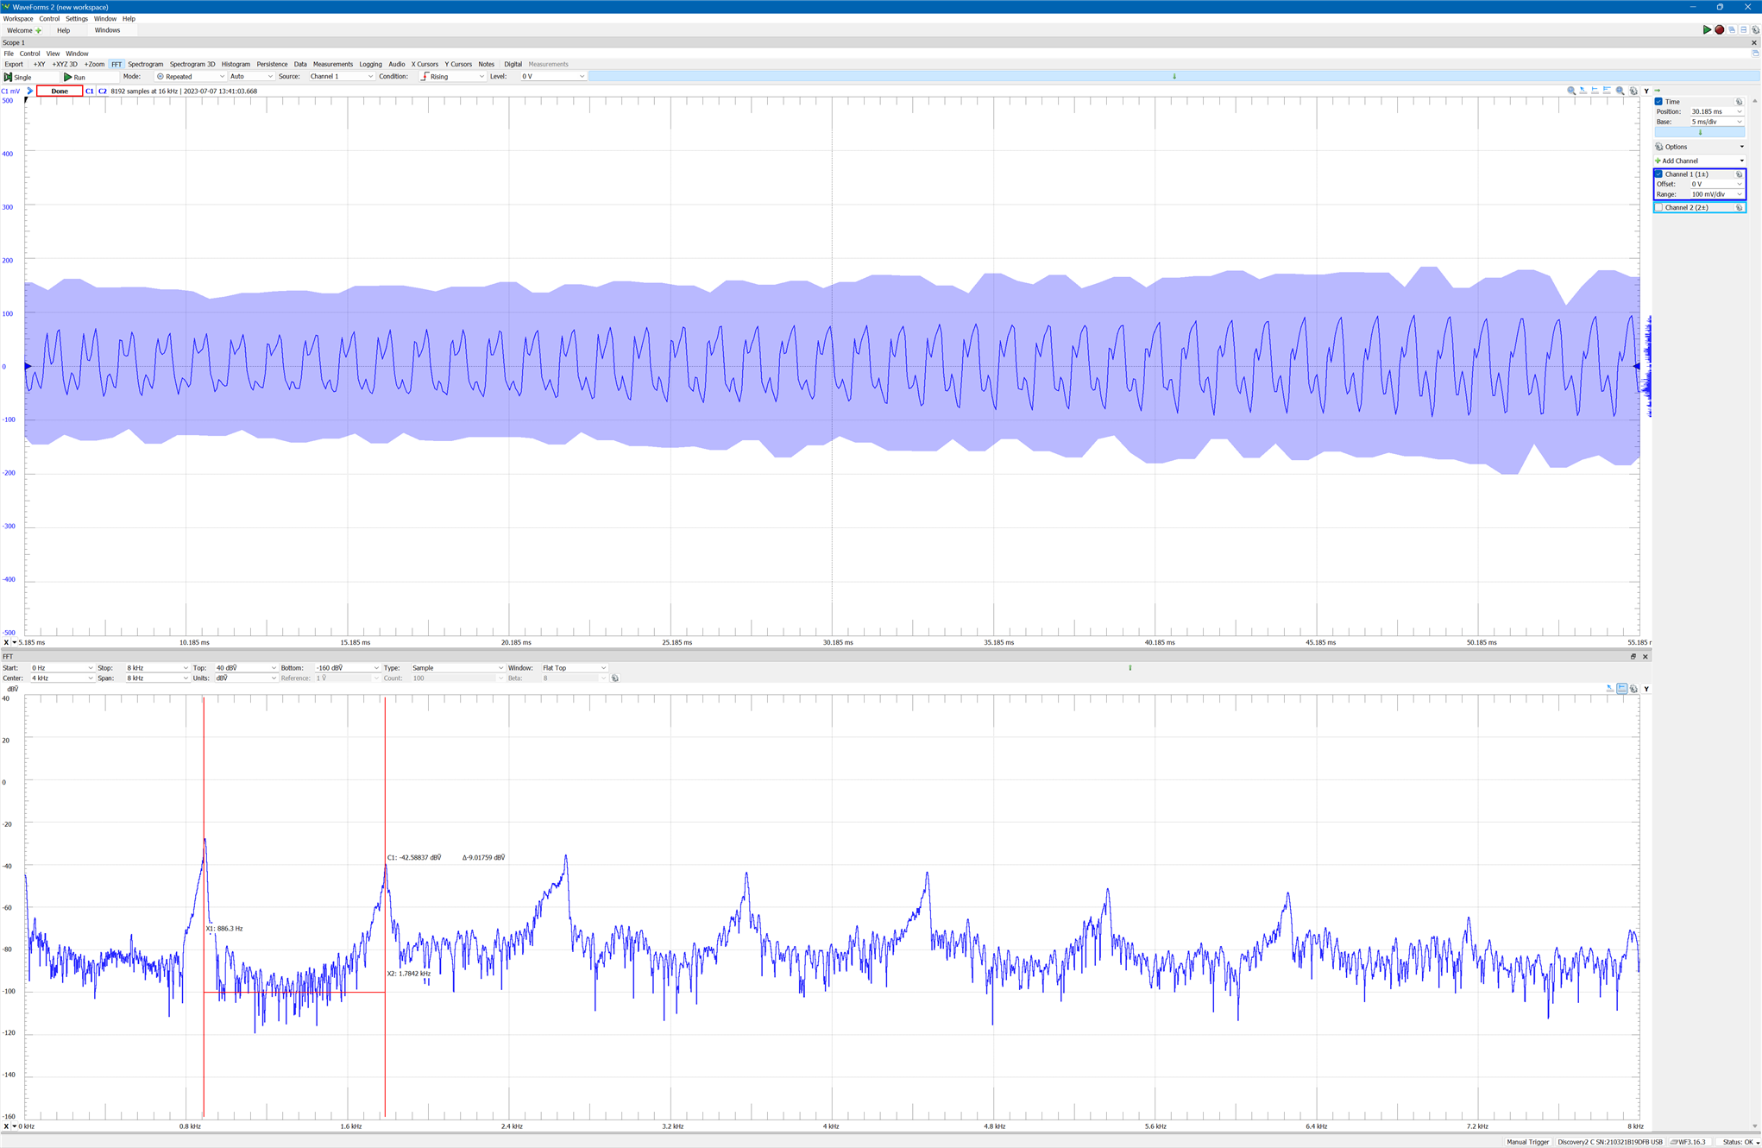Open the scope Control menu

29,54
